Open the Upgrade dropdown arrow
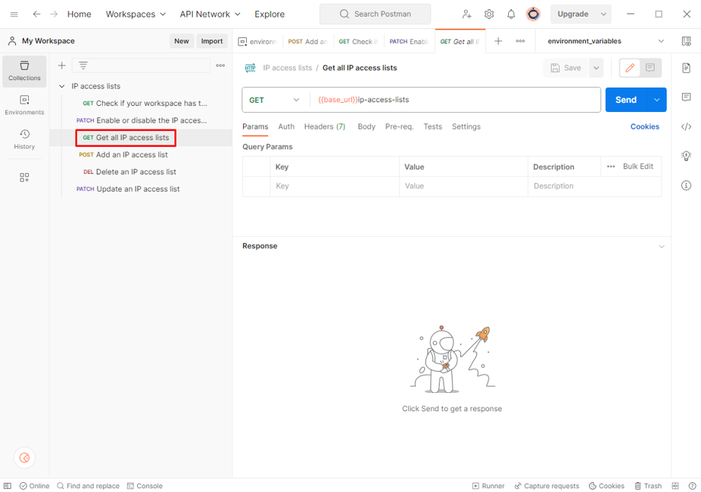701x492 pixels. pyautogui.click(x=603, y=14)
